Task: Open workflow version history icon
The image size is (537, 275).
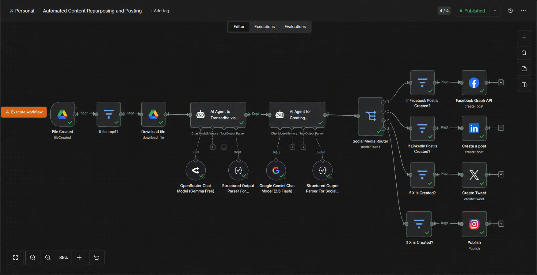Action: 510,11
